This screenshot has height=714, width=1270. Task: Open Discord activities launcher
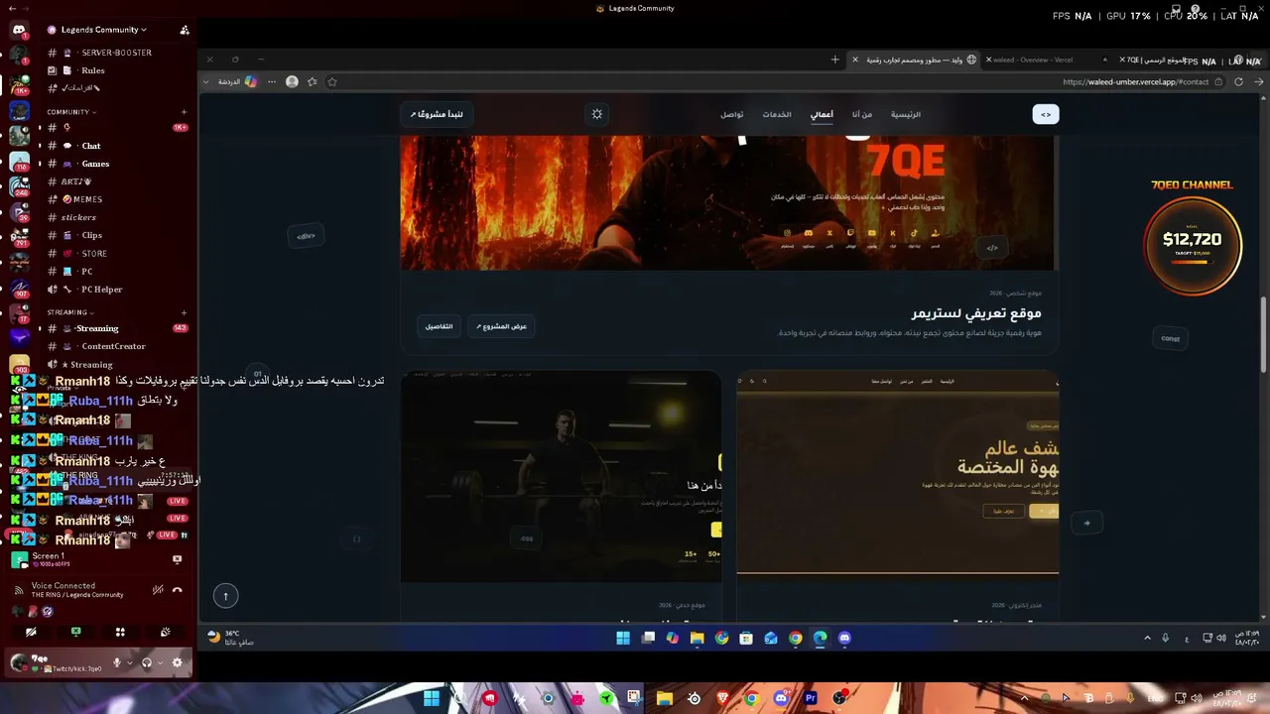[120, 632]
